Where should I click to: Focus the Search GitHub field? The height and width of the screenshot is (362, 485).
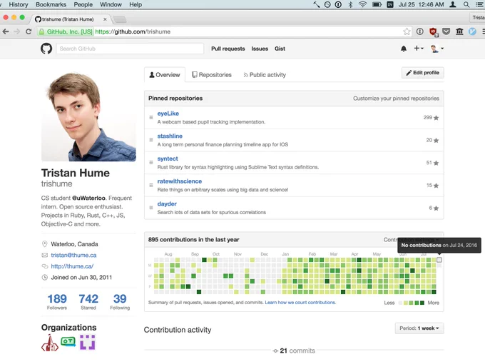click(130, 49)
